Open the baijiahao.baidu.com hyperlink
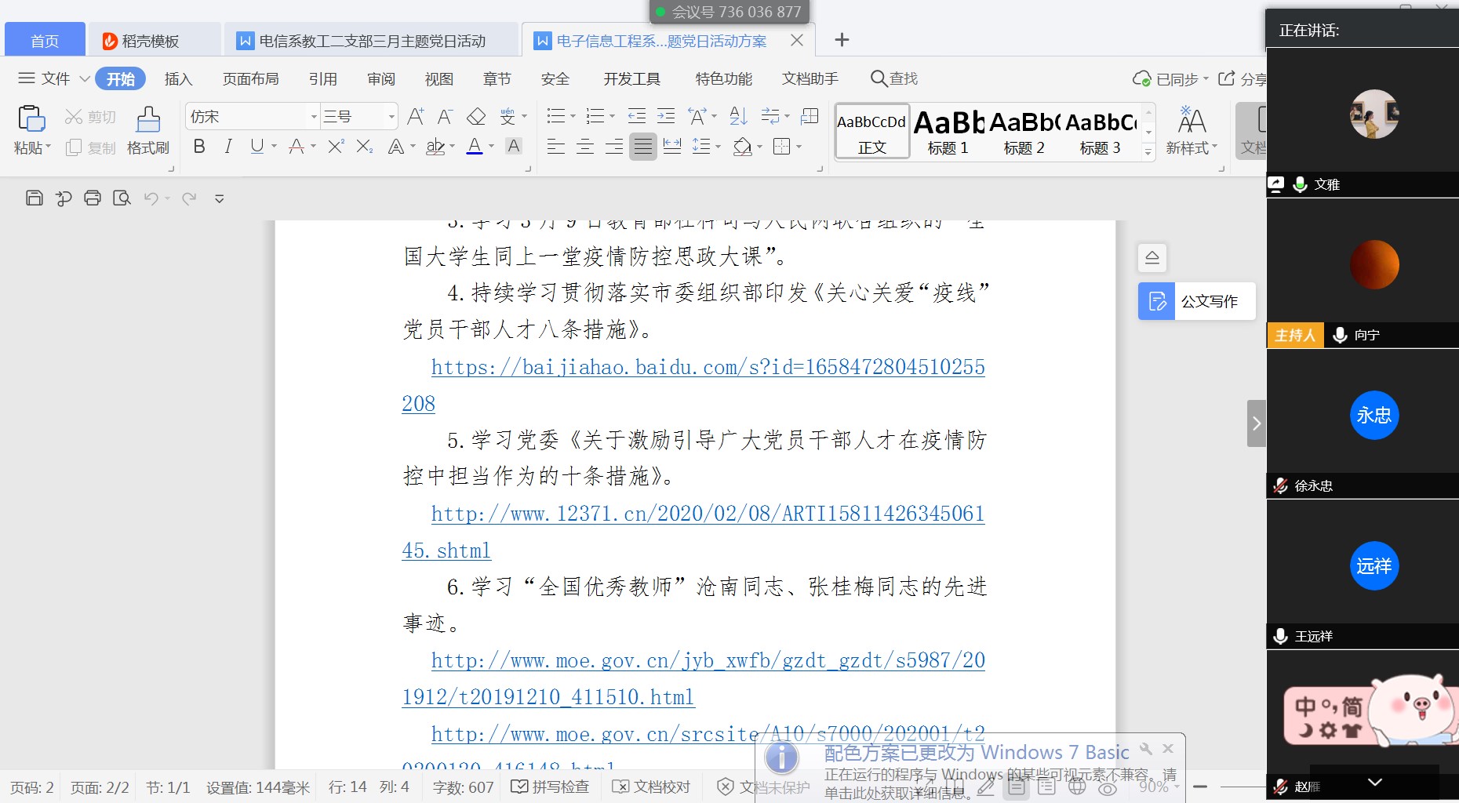This screenshot has height=803, width=1459. coord(708,367)
